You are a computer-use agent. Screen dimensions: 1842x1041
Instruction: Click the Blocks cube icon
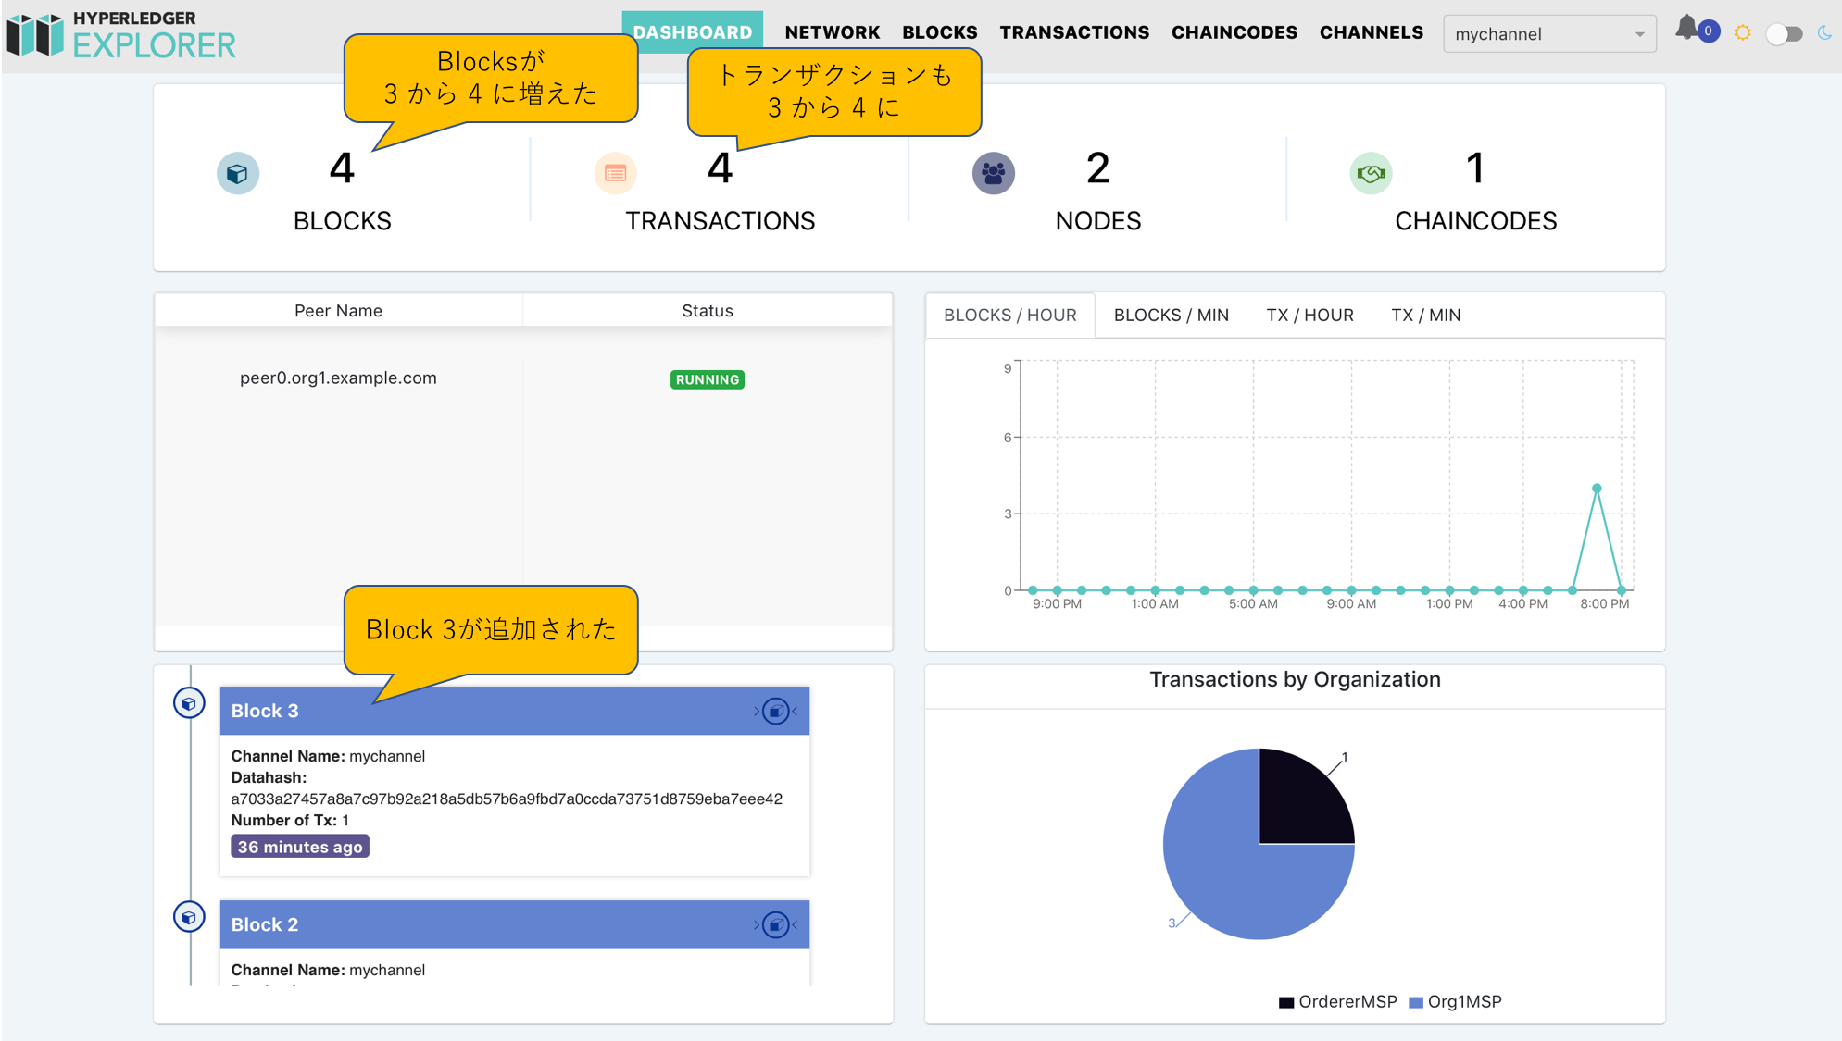pyautogui.click(x=238, y=173)
